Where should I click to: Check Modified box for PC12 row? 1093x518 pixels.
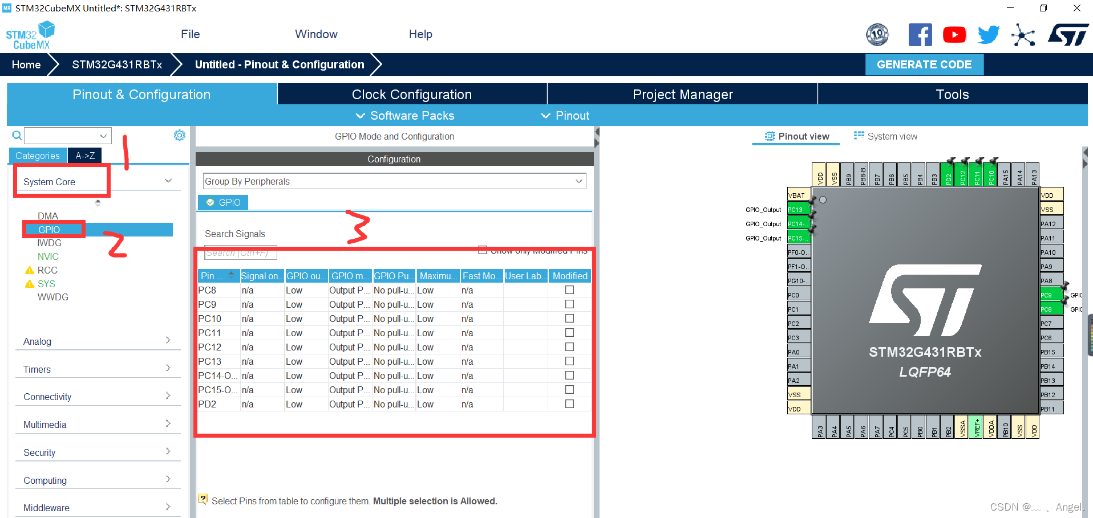569,347
